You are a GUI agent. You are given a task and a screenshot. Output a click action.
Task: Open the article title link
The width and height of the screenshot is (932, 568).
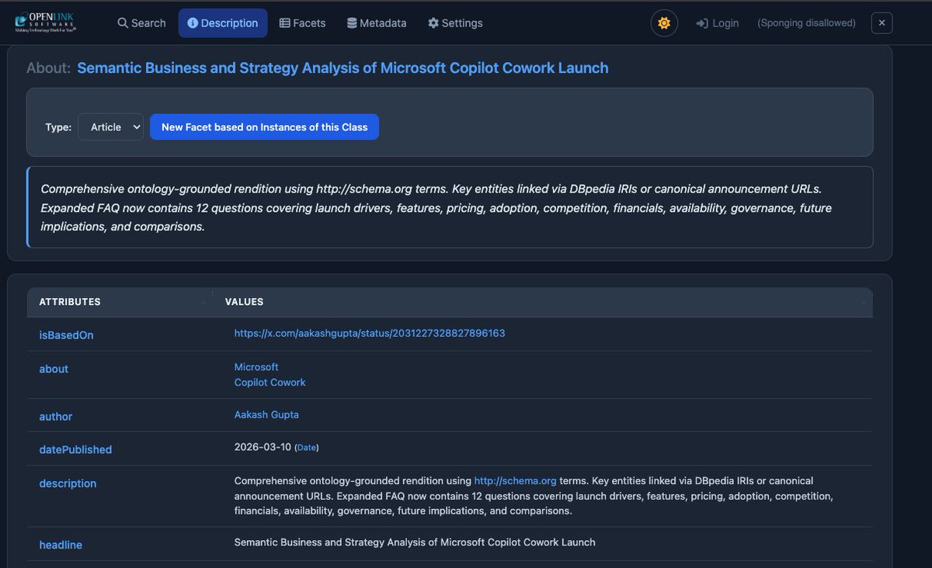343,68
